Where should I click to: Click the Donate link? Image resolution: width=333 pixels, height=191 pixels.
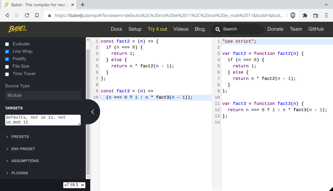[275, 29]
